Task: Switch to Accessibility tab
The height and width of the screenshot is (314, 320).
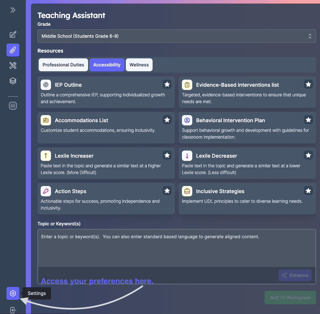Action: pyautogui.click(x=107, y=65)
